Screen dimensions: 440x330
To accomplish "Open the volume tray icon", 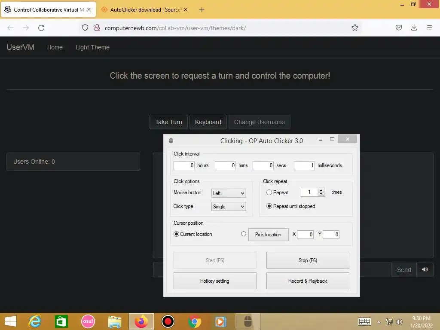I will [x=399, y=321].
